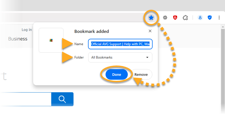
Task: Open the red padlock extension icon
Action: coord(175,18)
